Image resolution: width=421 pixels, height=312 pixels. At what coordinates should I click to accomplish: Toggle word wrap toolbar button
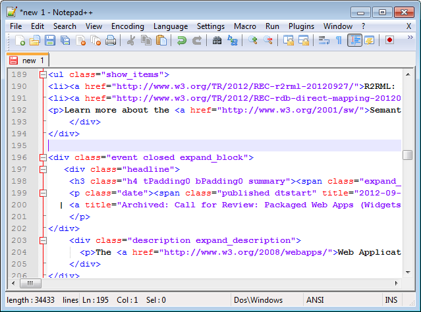point(323,41)
